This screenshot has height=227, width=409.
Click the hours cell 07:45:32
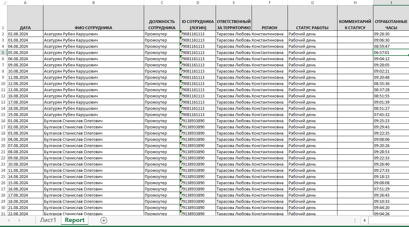[x=391, y=114]
